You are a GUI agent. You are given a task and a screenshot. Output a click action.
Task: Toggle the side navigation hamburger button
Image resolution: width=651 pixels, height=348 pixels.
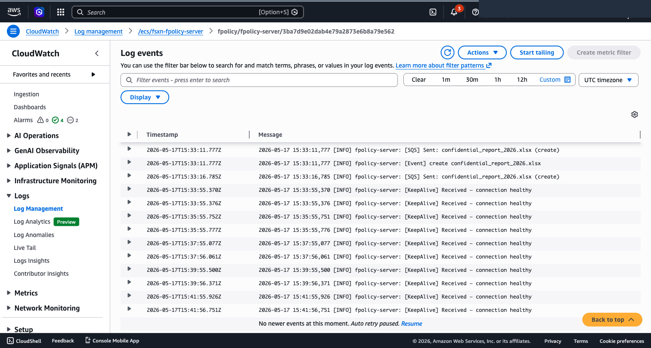pyautogui.click(x=13, y=31)
